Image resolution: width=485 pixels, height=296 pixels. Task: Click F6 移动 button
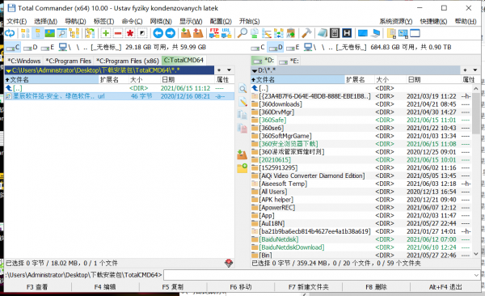[241, 287]
